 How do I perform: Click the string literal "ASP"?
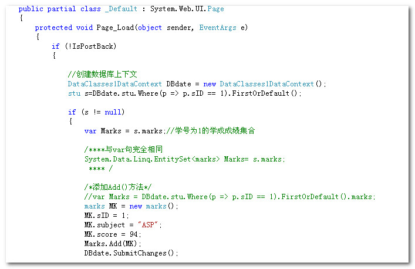[148, 225]
